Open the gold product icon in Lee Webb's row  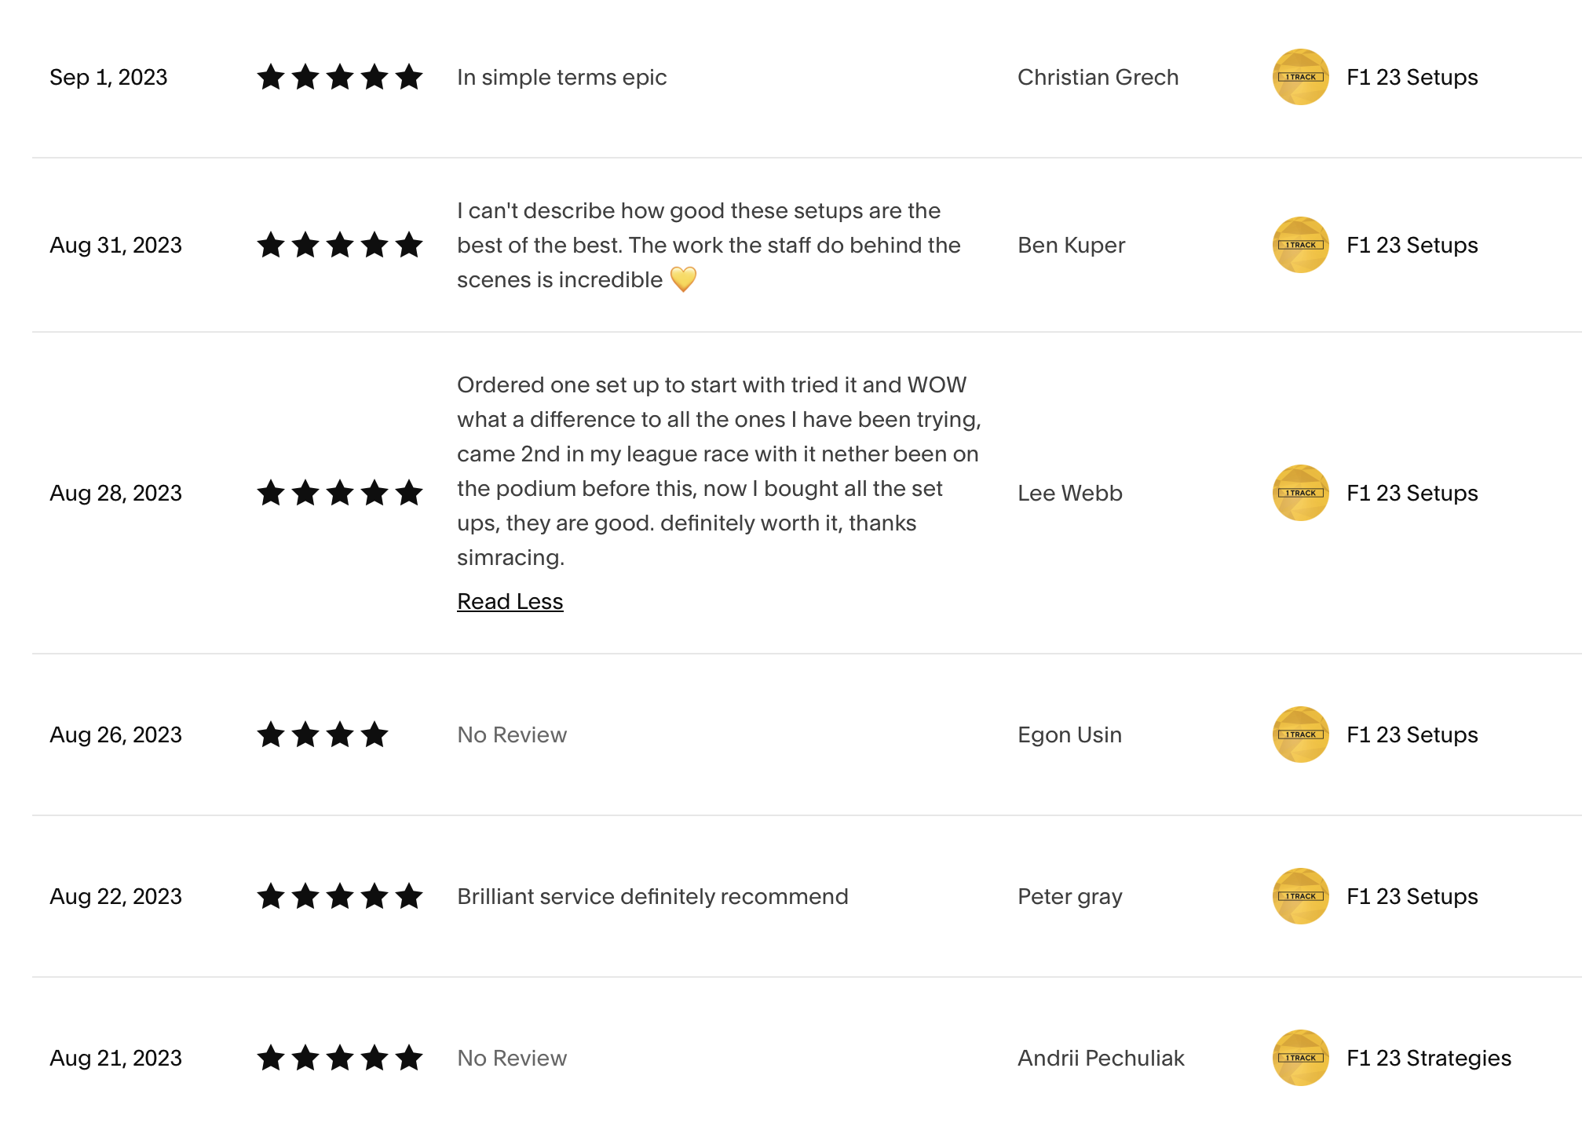click(x=1300, y=493)
